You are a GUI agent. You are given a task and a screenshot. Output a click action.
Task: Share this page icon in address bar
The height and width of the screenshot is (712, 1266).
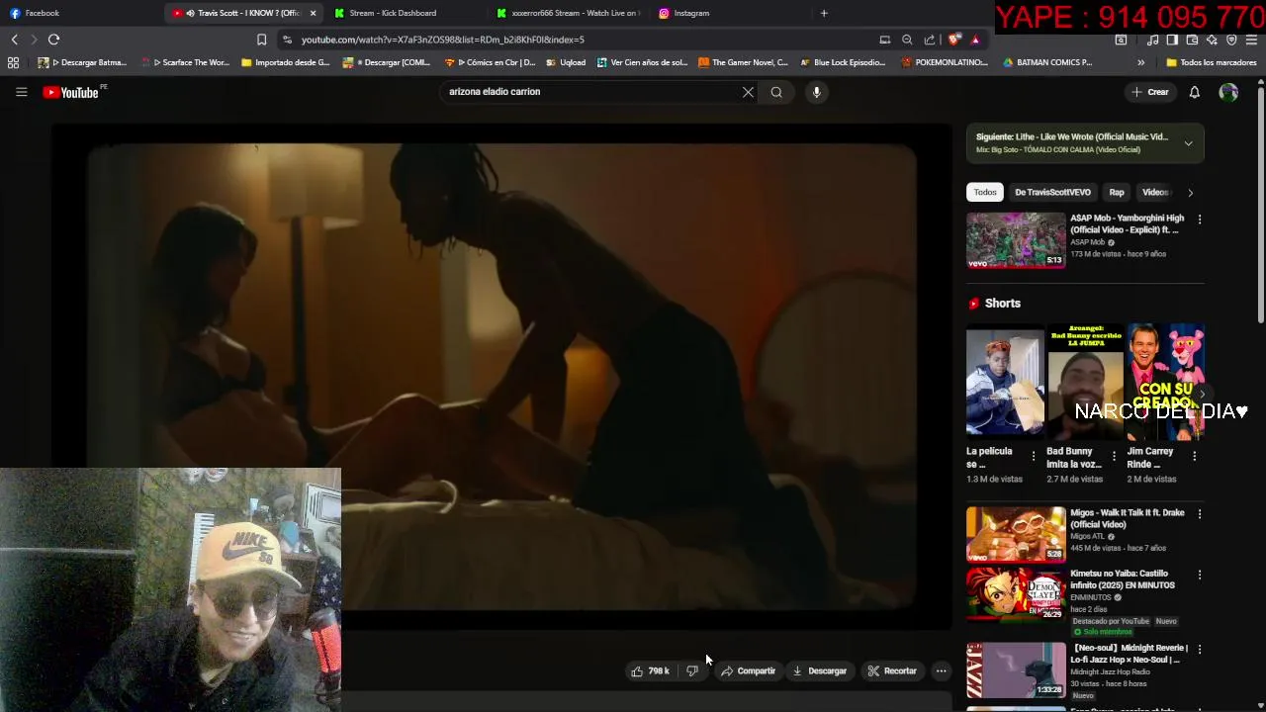point(930,40)
